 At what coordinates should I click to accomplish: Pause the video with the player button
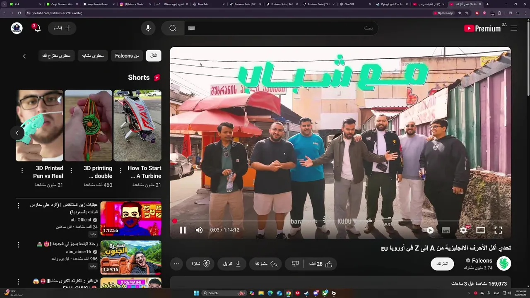[183, 230]
